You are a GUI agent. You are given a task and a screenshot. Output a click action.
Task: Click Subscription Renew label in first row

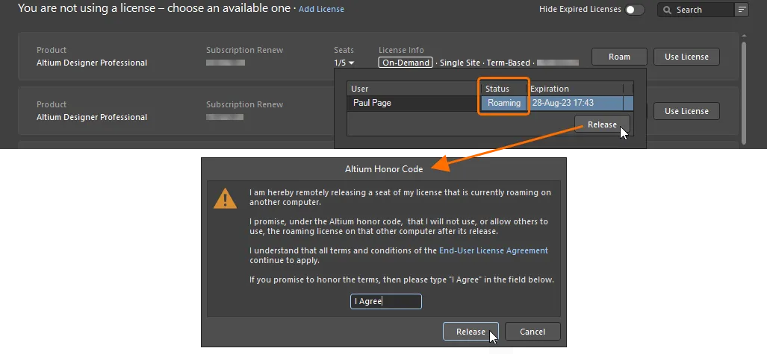click(x=244, y=50)
